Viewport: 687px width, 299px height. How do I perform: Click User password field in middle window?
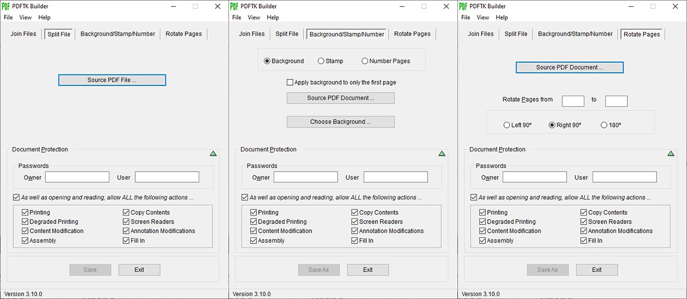coord(396,177)
